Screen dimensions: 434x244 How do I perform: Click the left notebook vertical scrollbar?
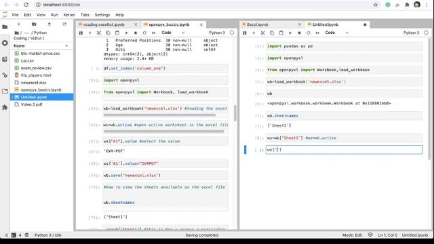[235, 113]
